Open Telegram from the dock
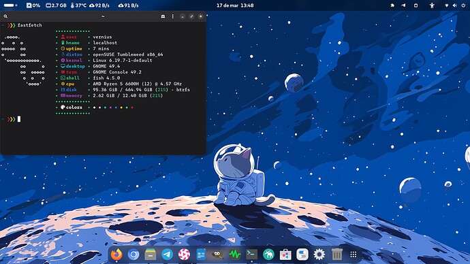Viewport: 470px width, 264px height. click(x=168, y=254)
